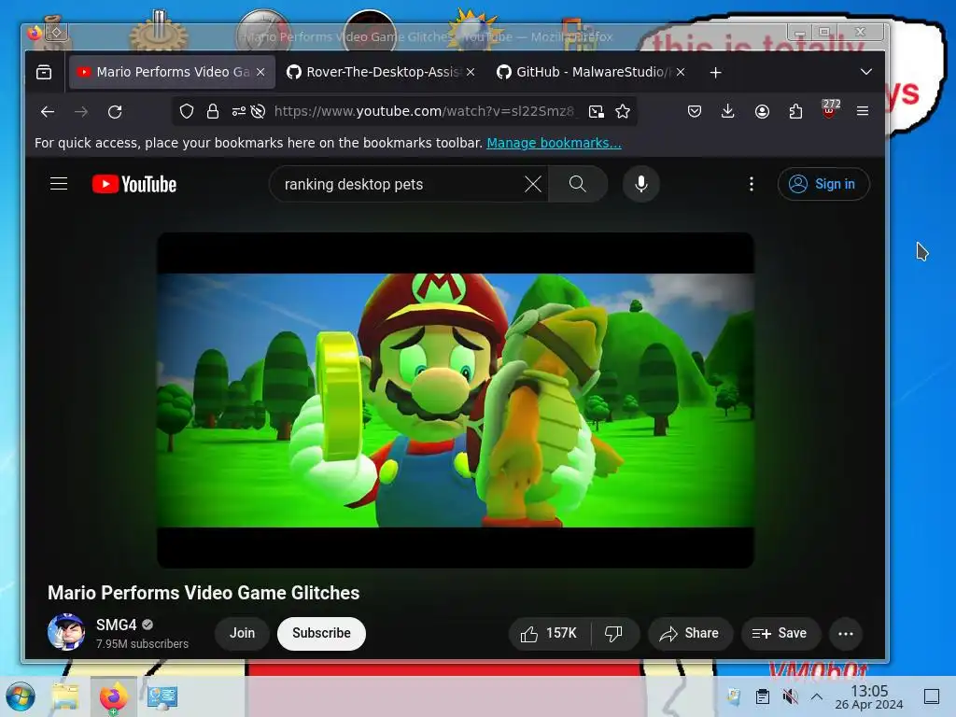
Task: Clear the YouTube search query
Action: coord(533,184)
